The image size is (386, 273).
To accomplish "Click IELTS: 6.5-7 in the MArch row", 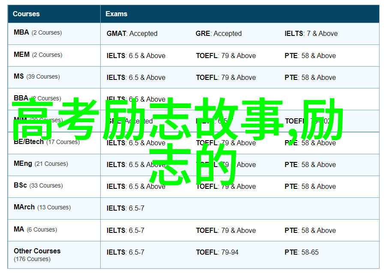I will pyautogui.click(x=126, y=208).
